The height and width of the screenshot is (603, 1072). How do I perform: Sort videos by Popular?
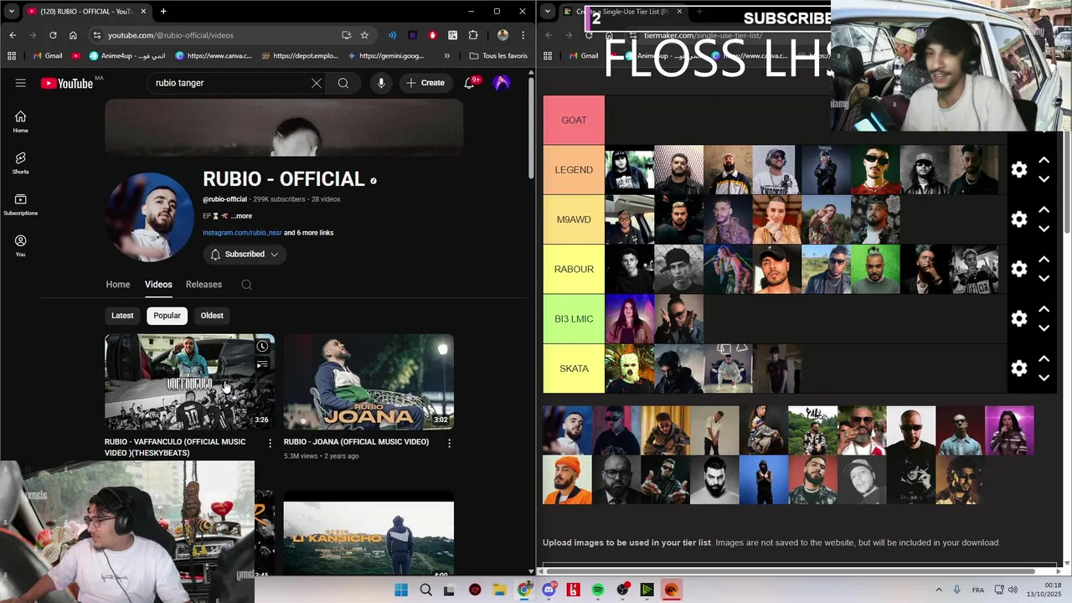167,316
